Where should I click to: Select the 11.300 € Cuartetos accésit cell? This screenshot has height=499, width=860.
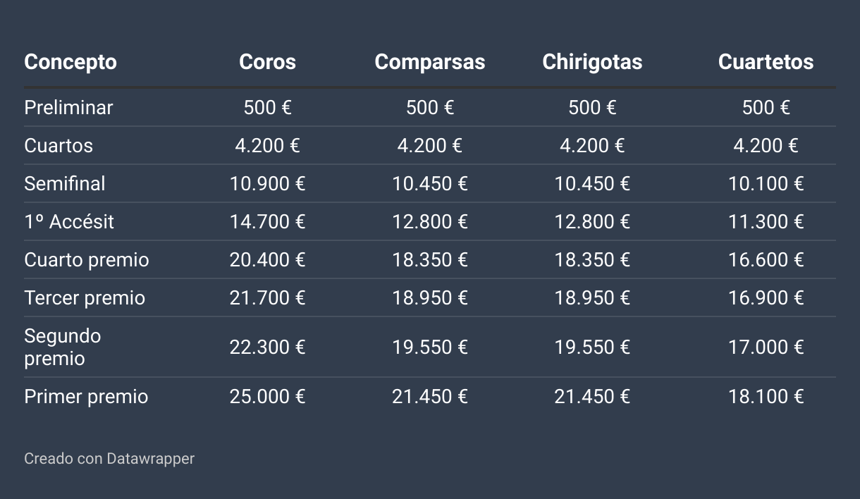click(766, 222)
